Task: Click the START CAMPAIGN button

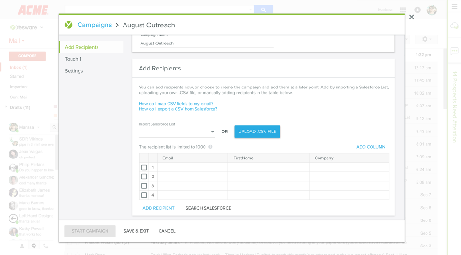Action: [x=90, y=231]
